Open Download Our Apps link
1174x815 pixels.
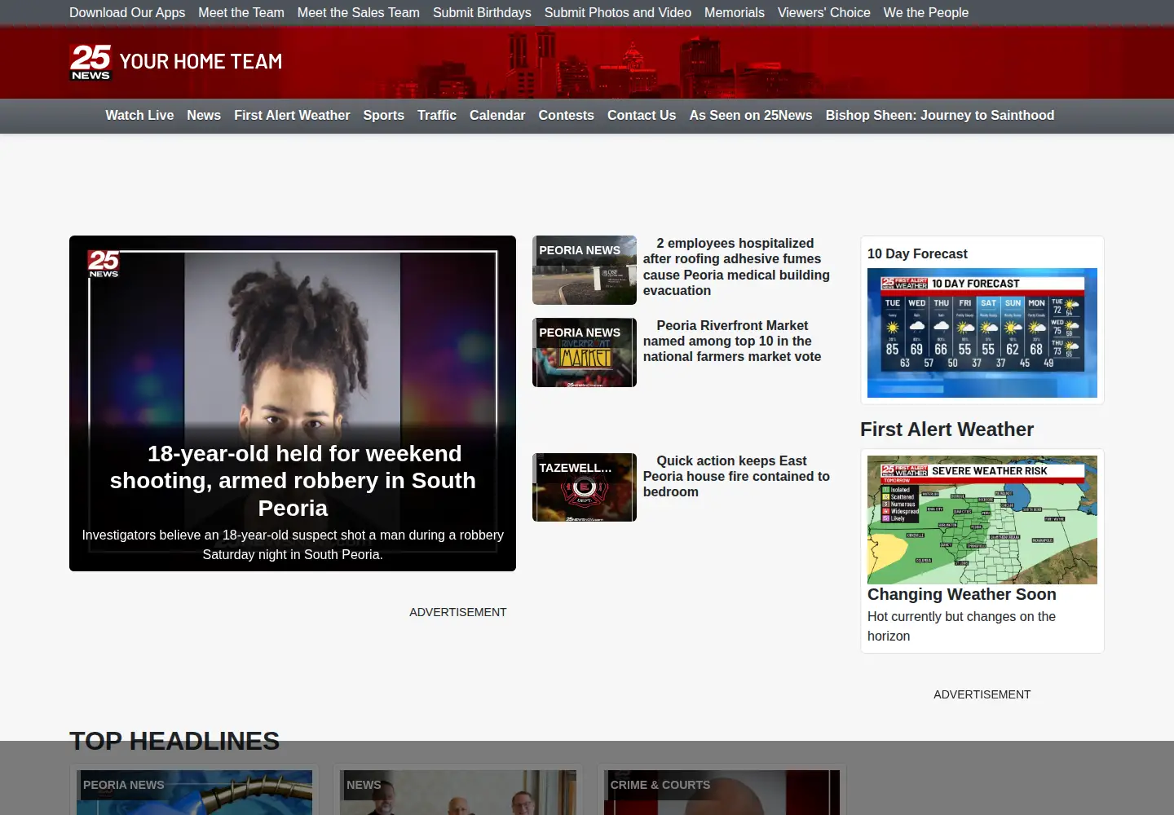pyautogui.click(x=127, y=12)
